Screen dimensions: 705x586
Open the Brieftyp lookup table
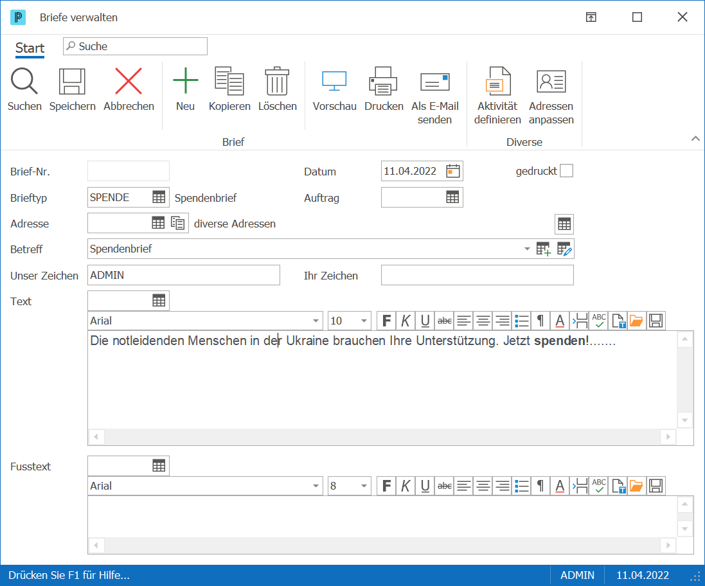(159, 197)
